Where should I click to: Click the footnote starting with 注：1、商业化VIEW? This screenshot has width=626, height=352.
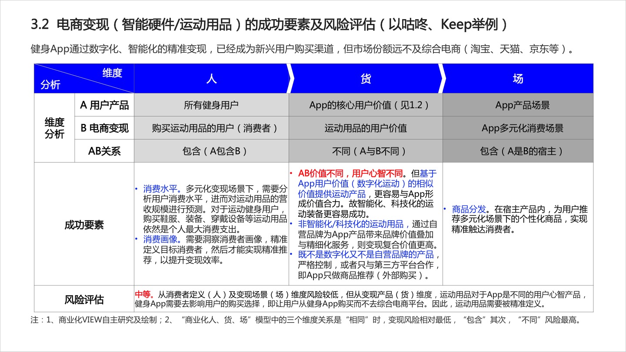(306, 320)
